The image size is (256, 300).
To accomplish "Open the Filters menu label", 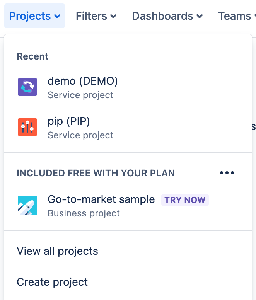I will [x=91, y=16].
